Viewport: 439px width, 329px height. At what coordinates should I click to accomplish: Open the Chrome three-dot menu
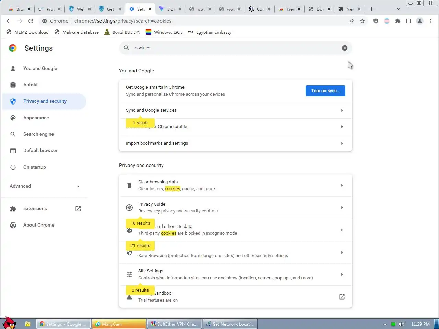431,21
